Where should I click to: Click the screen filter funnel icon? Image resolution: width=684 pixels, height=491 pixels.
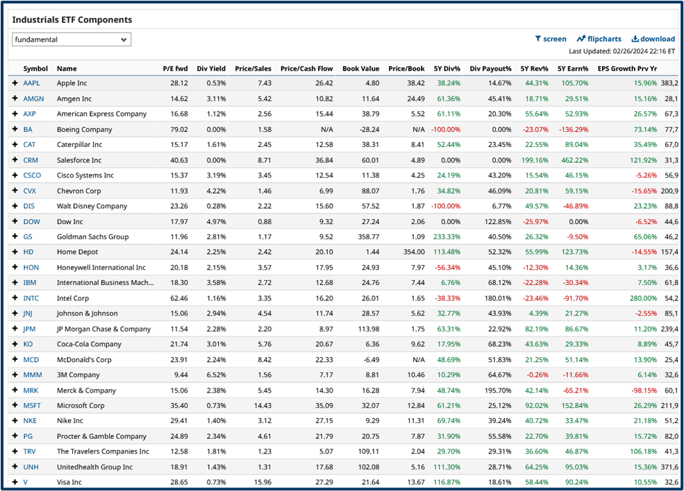click(538, 39)
